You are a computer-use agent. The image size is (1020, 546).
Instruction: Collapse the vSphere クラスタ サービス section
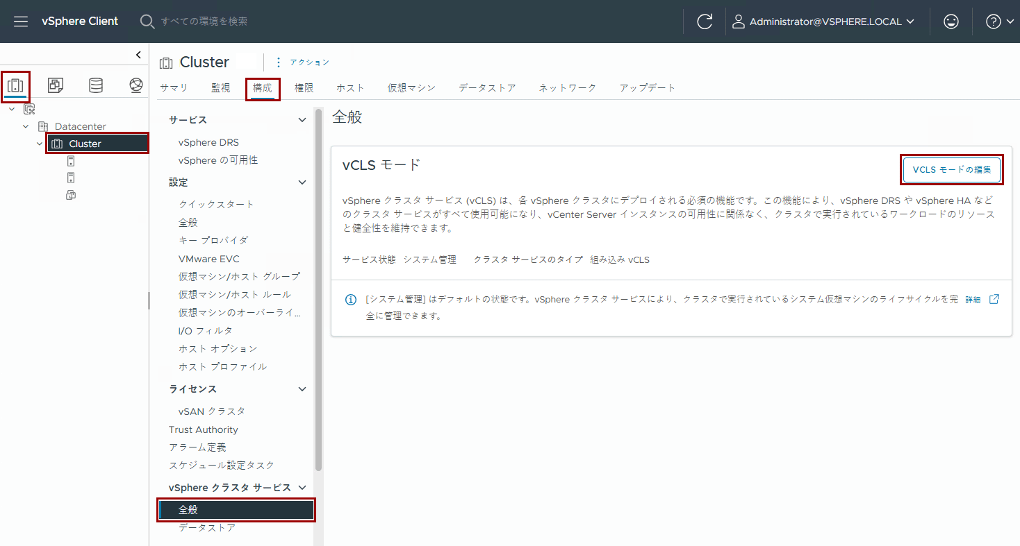[x=302, y=488]
